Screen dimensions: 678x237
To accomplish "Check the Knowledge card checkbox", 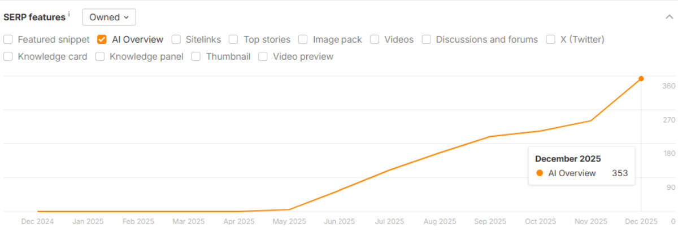I will [x=8, y=56].
